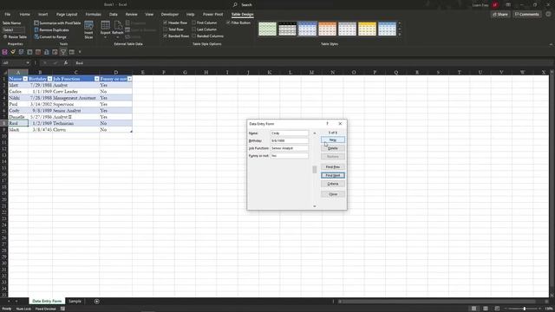Click the Resize Table icon
The image size is (555, 312).
point(5,36)
